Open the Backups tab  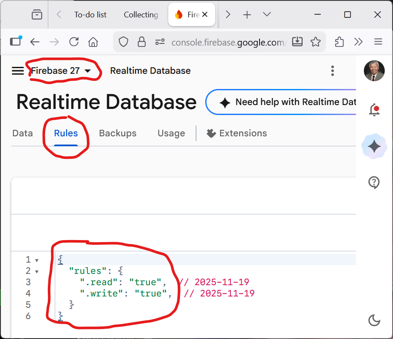tap(118, 133)
